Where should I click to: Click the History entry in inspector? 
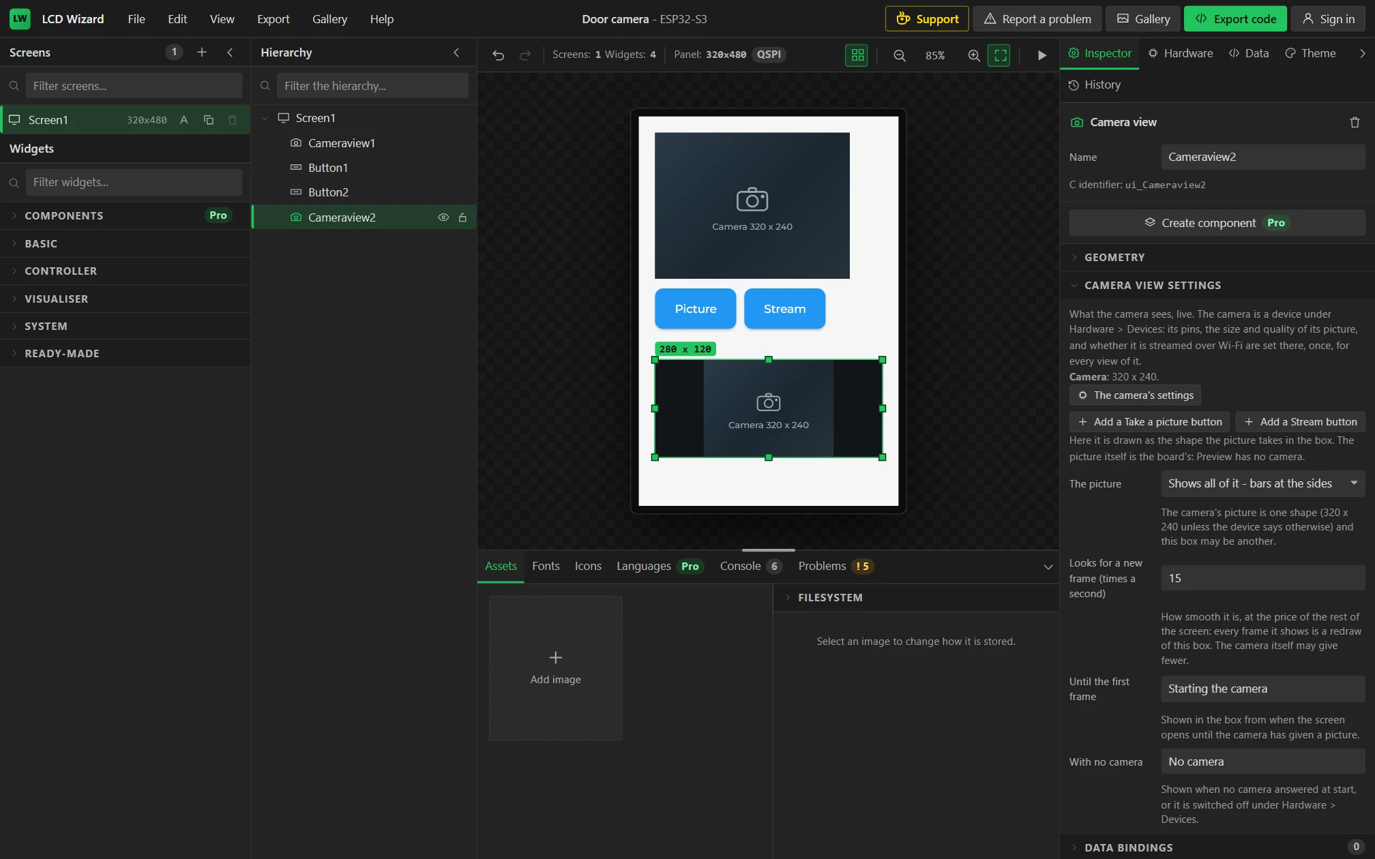point(1095,85)
